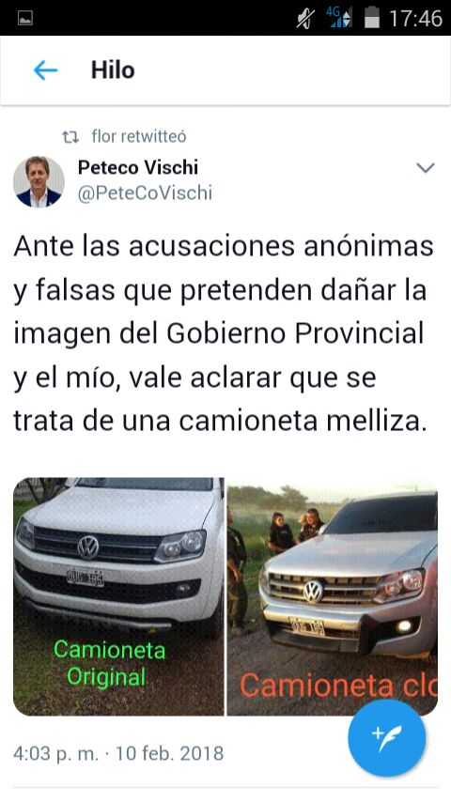Expand the tweet options chevron
Viewport: 451px width, 802px height.
click(x=426, y=168)
